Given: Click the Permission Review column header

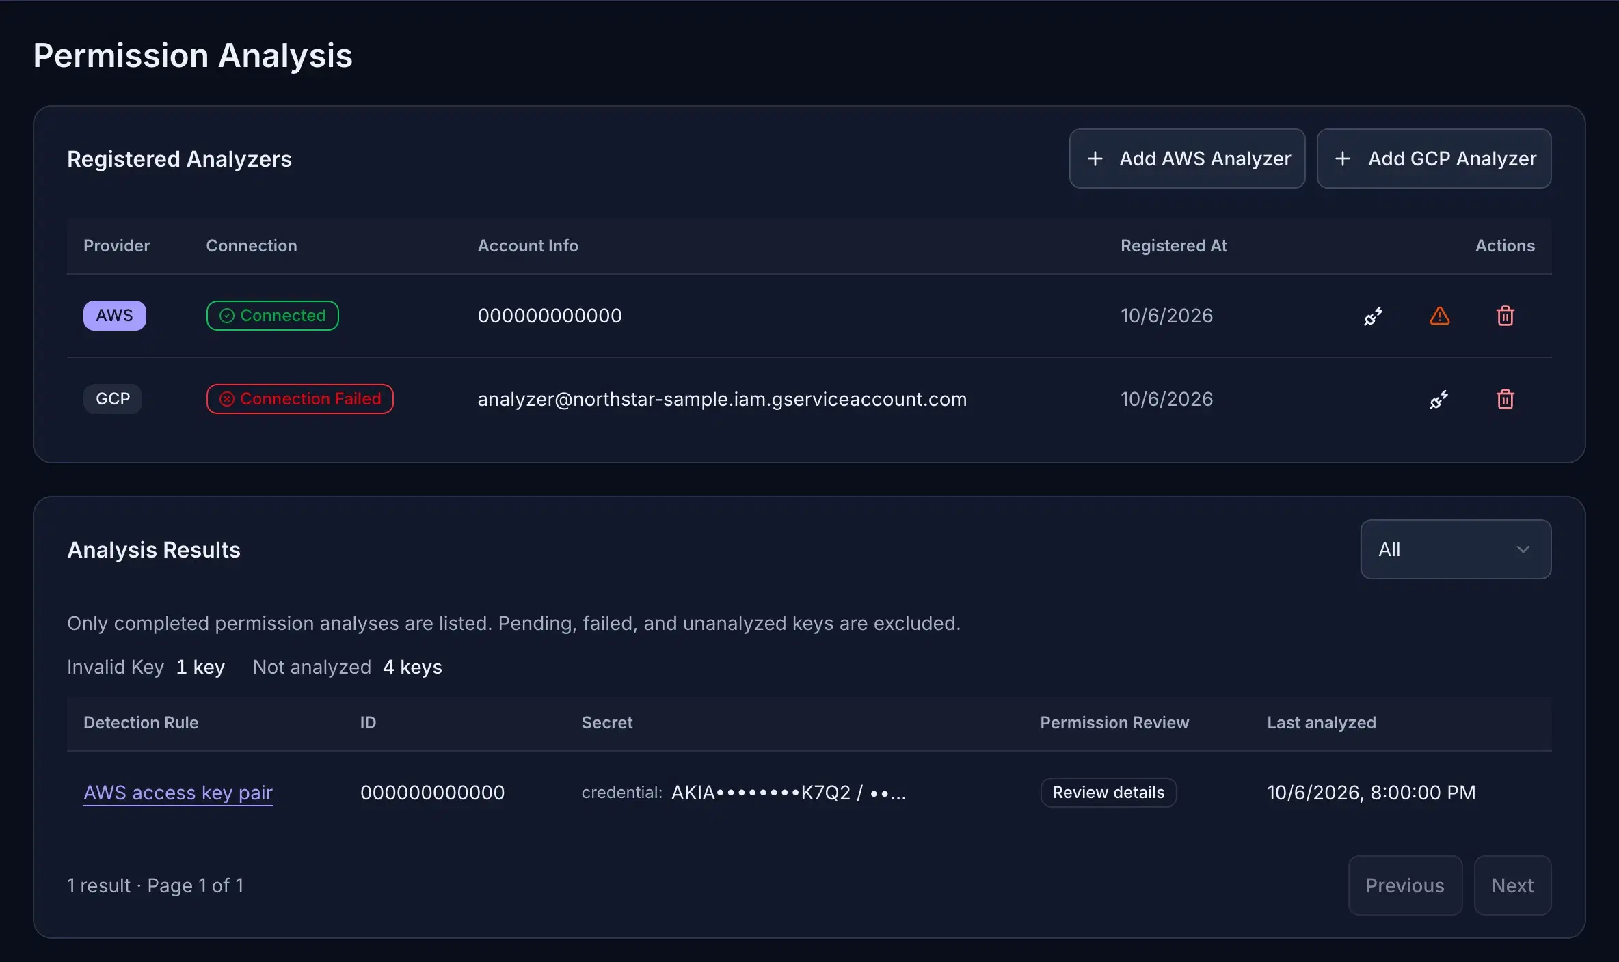Looking at the screenshot, I should [x=1114, y=723].
